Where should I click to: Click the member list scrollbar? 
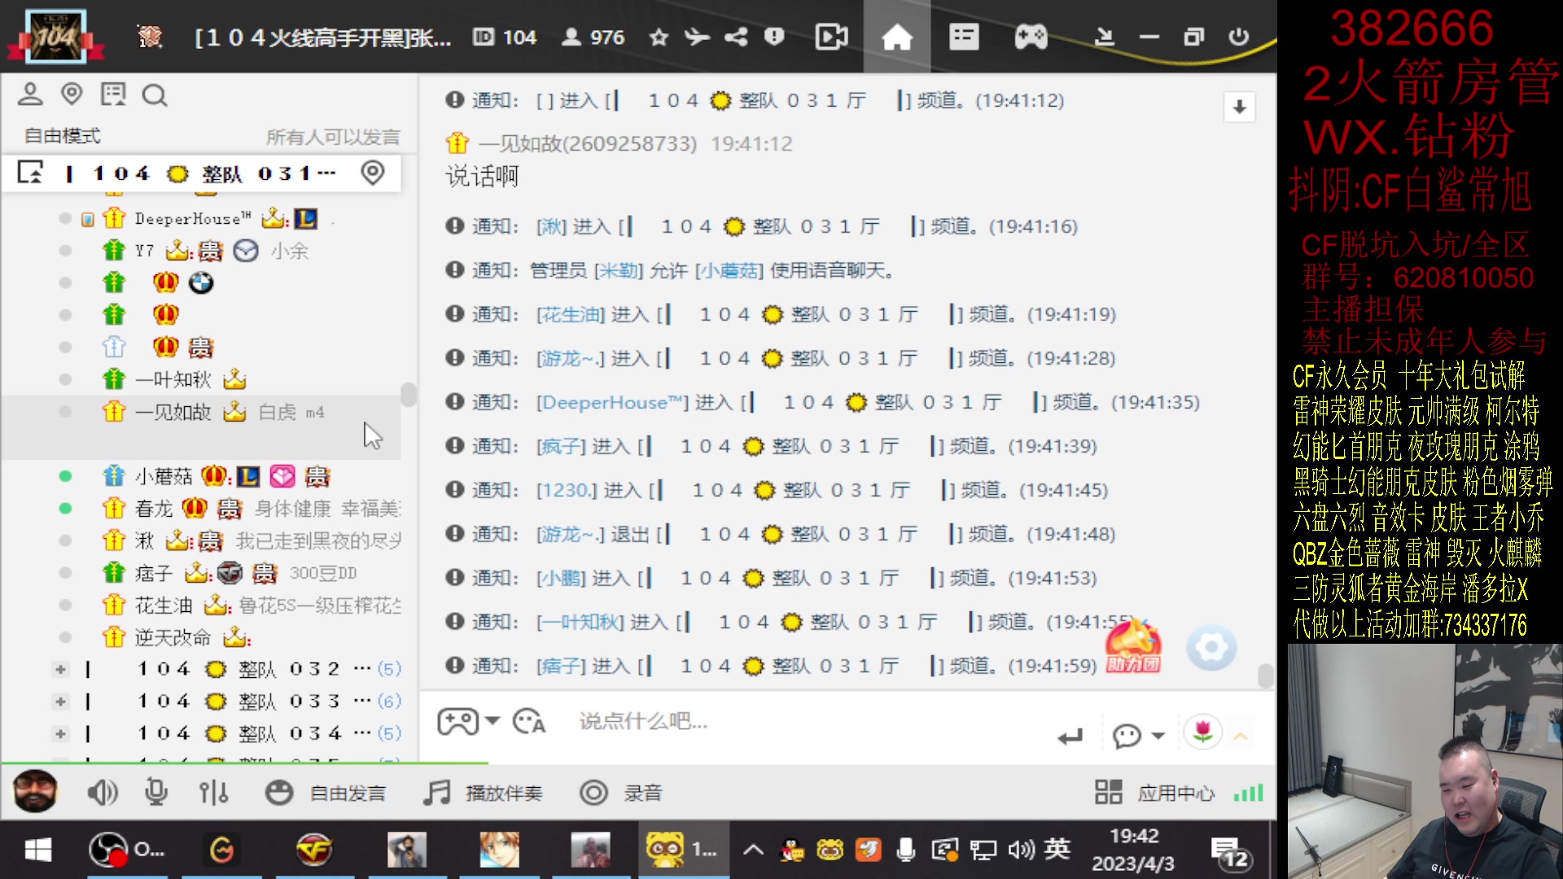tap(409, 395)
